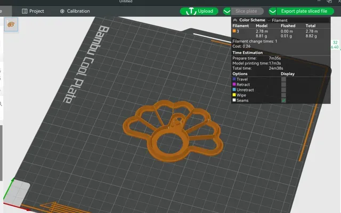This screenshot has height=213, width=341.
Task: Click the Model printing time 17m3s
Action: click(275, 63)
